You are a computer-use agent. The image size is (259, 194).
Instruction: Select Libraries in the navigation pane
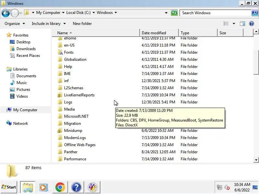(x=20, y=69)
